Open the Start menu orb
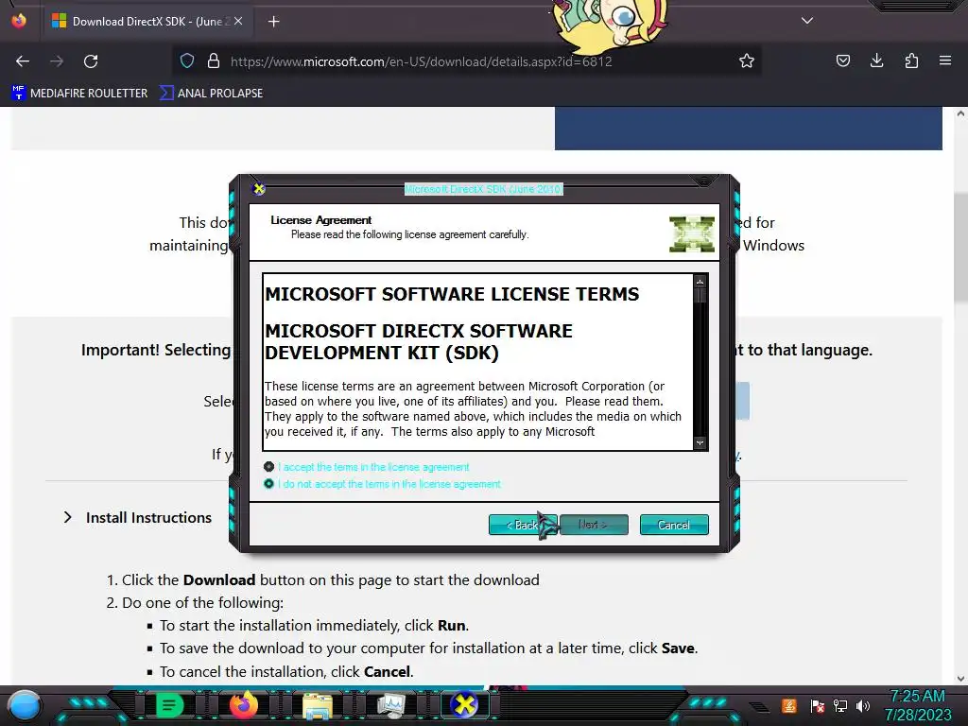Viewport: 968px width, 726px height. [x=25, y=705]
